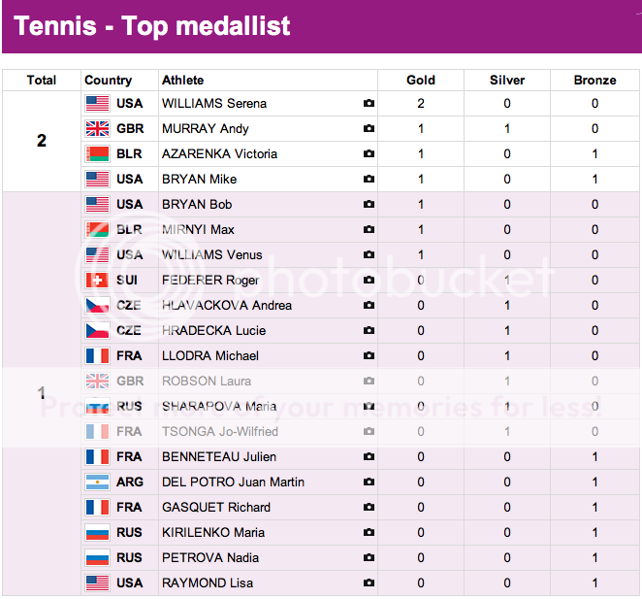Click Switzerland flag icon beside SUI
This screenshot has width=642, height=599.
pos(97,280)
